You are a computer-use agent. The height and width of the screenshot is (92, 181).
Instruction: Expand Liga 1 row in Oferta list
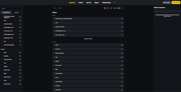[x=88, y=23]
